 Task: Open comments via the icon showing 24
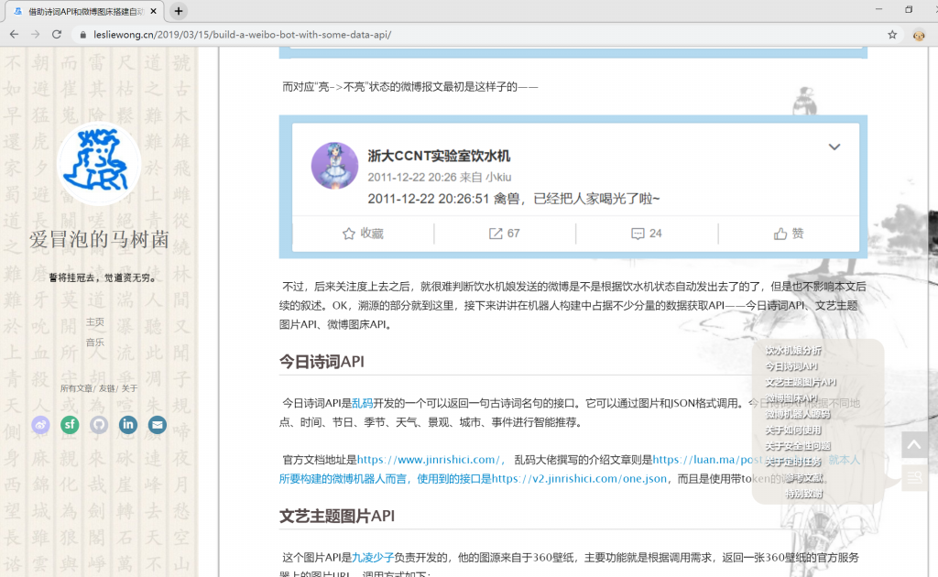(643, 234)
